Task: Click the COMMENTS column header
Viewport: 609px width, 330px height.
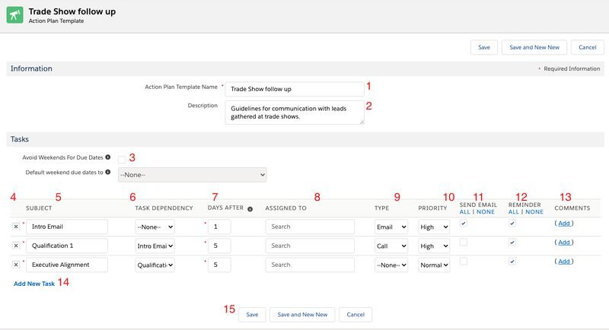Action: 572,208
